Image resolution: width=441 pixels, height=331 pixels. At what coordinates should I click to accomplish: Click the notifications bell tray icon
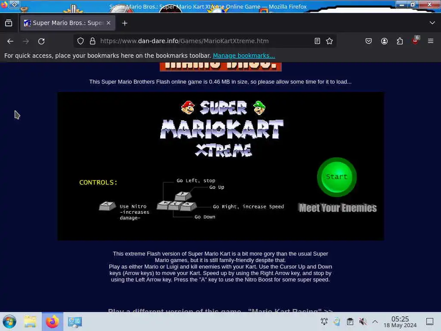(x=324, y=321)
